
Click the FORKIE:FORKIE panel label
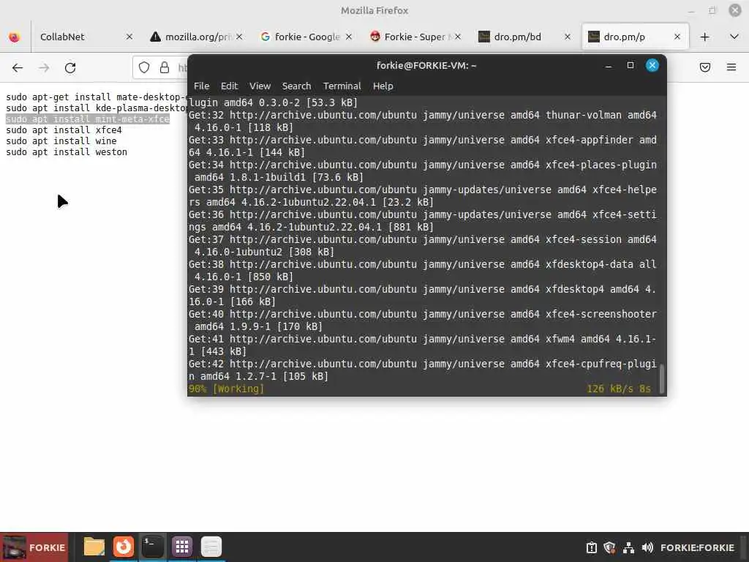point(697,547)
